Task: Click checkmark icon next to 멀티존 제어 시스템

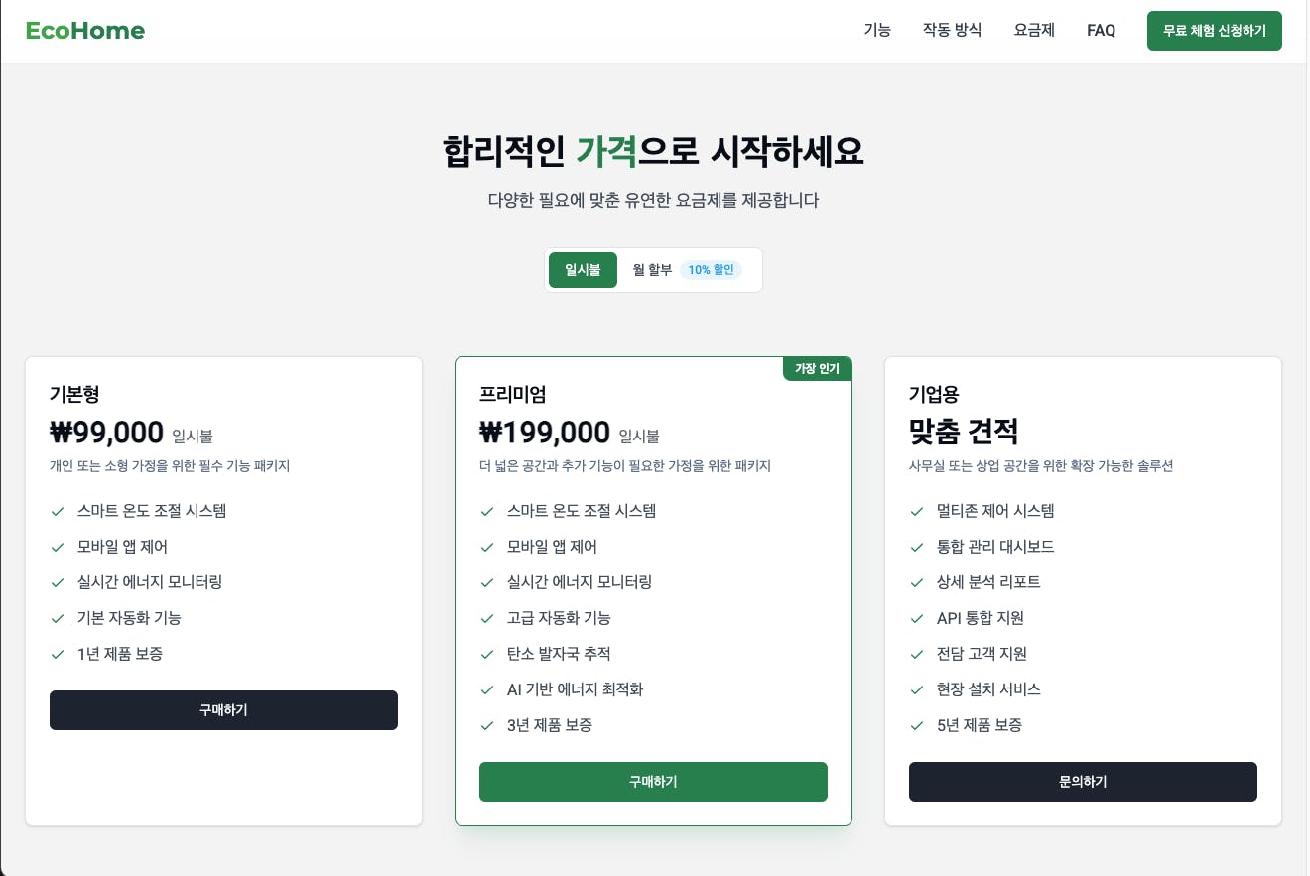Action: point(917,512)
